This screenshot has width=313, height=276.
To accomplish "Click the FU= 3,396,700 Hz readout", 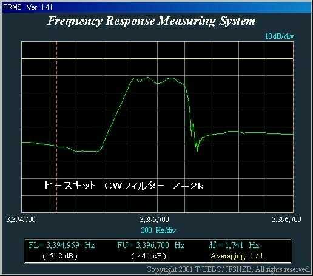I will (151, 246).
